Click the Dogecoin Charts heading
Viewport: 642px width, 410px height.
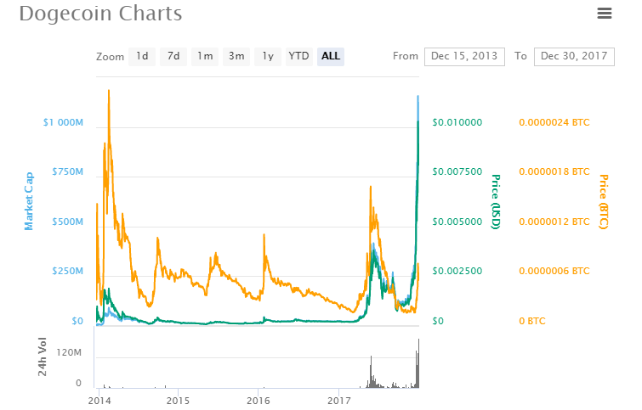point(100,14)
